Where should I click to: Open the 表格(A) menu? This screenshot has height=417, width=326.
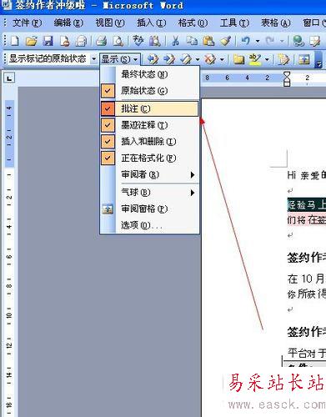[276, 23]
